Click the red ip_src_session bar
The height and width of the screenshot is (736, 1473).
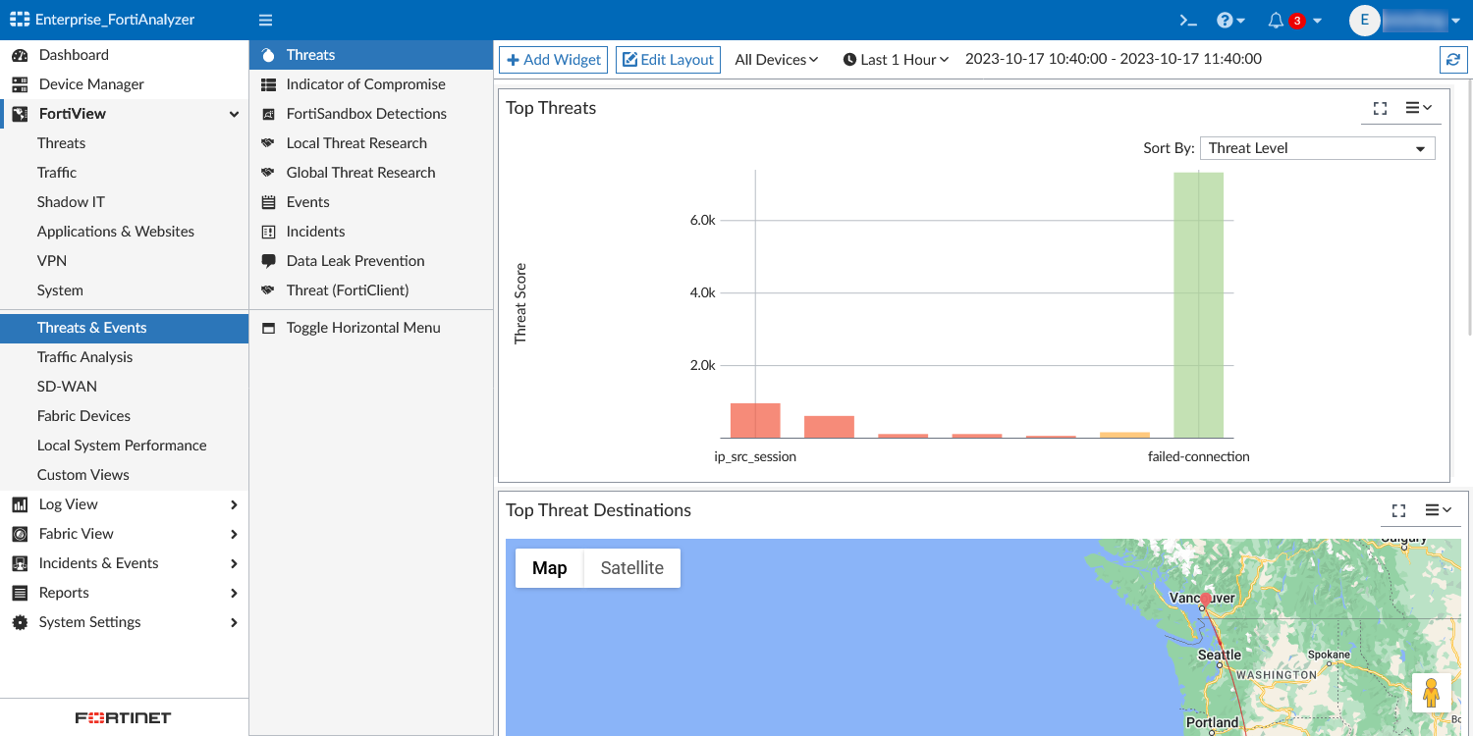point(755,420)
